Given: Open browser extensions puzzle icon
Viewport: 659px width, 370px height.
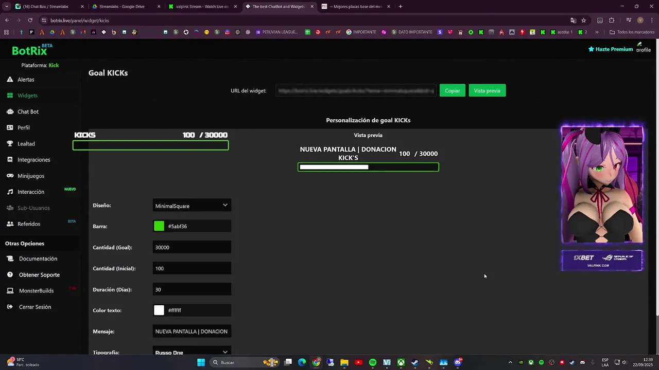Looking at the screenshot, I should coord(612,21).
